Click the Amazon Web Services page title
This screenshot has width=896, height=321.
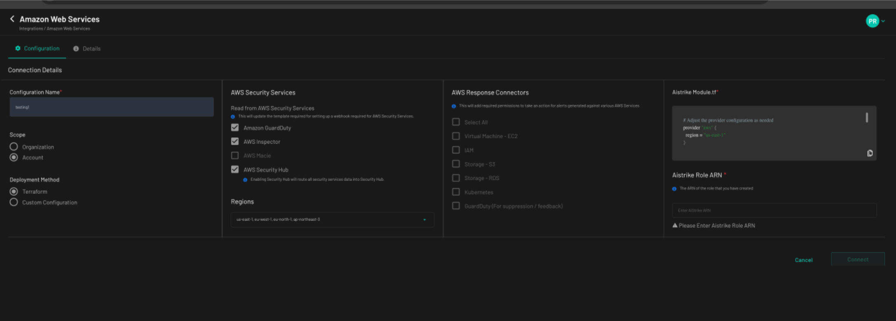[x=60, y=19]
